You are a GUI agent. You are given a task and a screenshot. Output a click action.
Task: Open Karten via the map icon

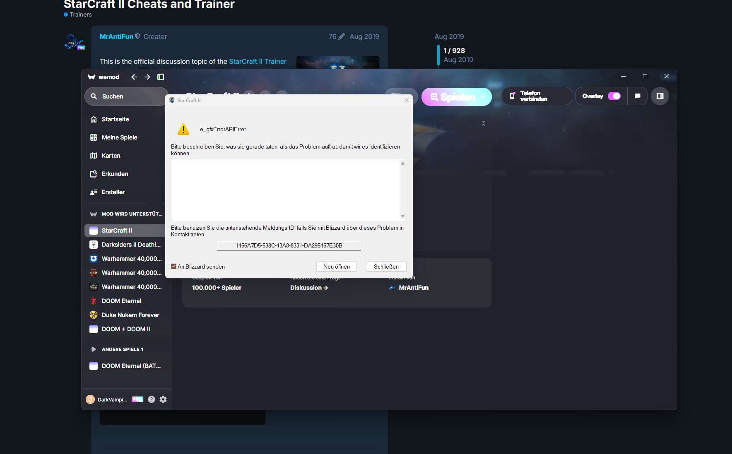[94, 155]
